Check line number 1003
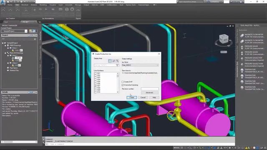Screen dimensions: 267x150 pos(96,77)
